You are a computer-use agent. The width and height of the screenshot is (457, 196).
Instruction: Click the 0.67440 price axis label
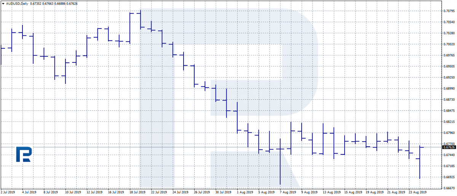449,155
